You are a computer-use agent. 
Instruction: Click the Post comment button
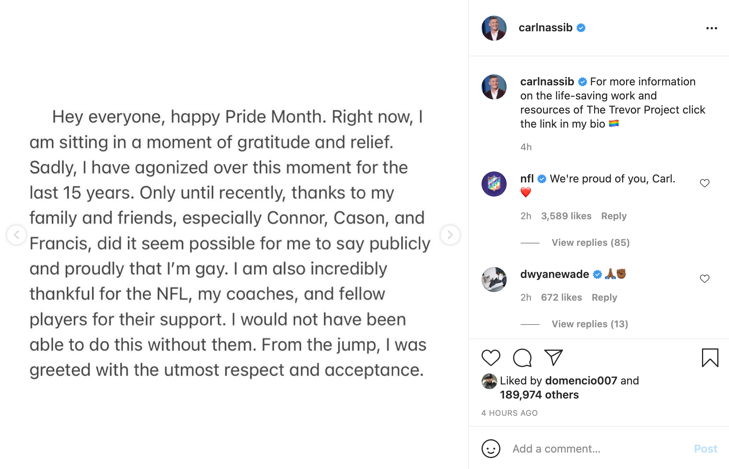(x=706, y=449)
